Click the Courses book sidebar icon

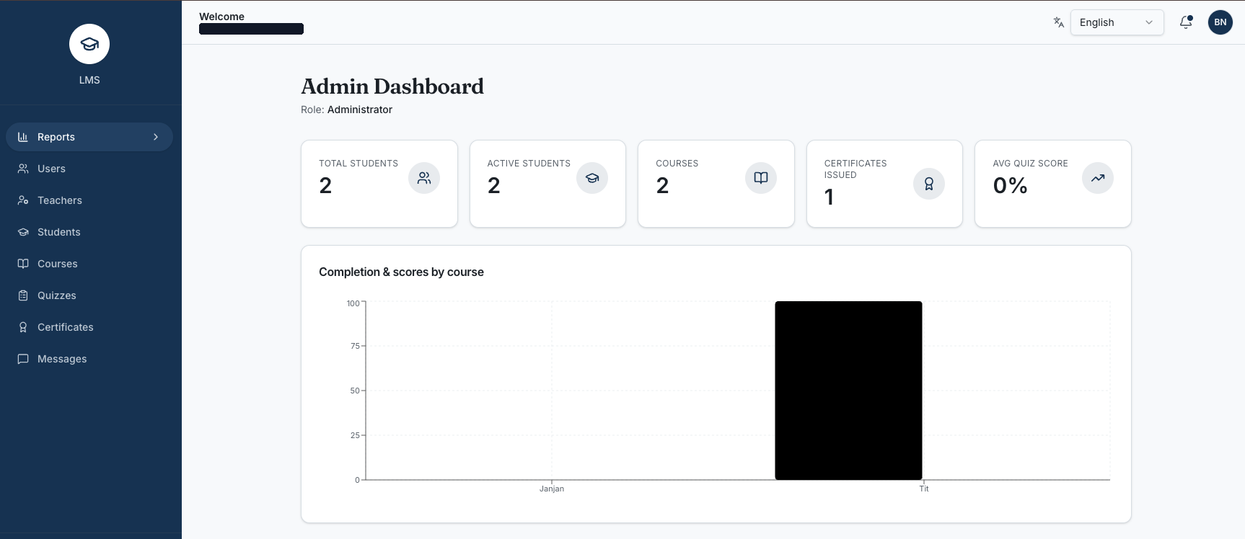click(23, 264)
